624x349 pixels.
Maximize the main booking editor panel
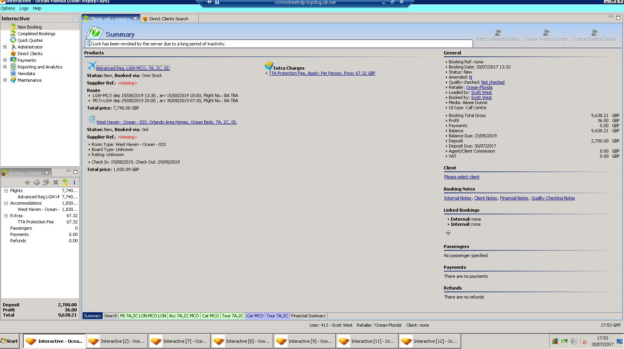pyautogui.click(x=619, y=17)
